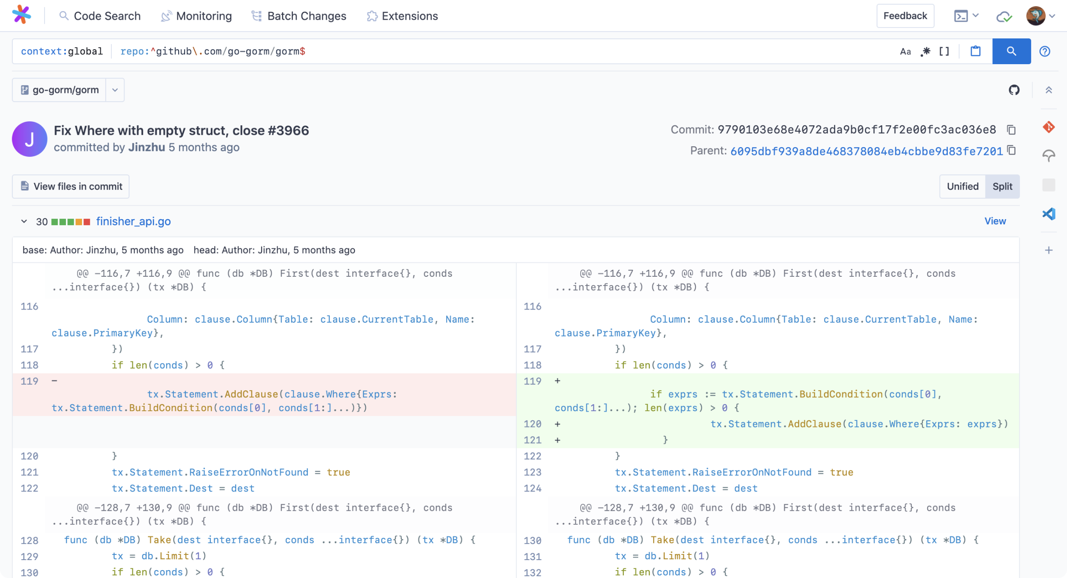The image size is (1067, 578).
Task: Click added line number 120
Action: pos(533,424)
